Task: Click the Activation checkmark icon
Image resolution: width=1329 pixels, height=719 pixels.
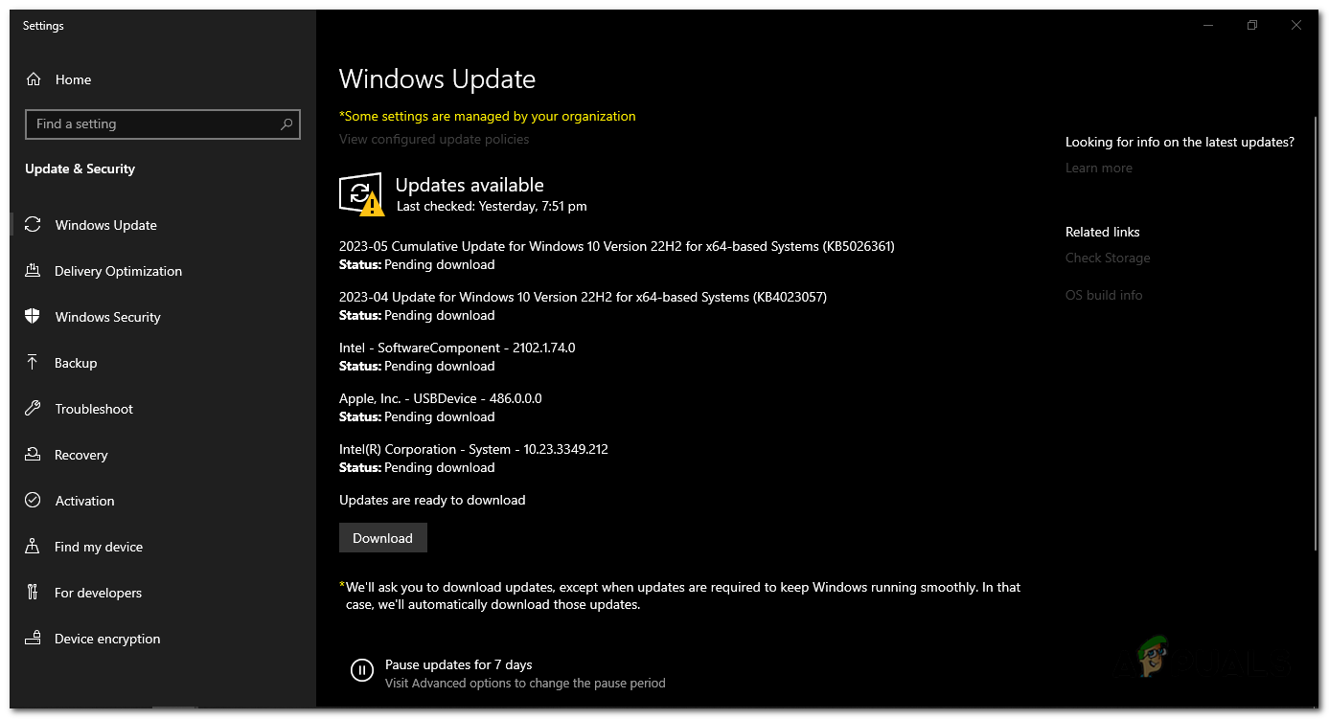Action: tap(33, 501)
